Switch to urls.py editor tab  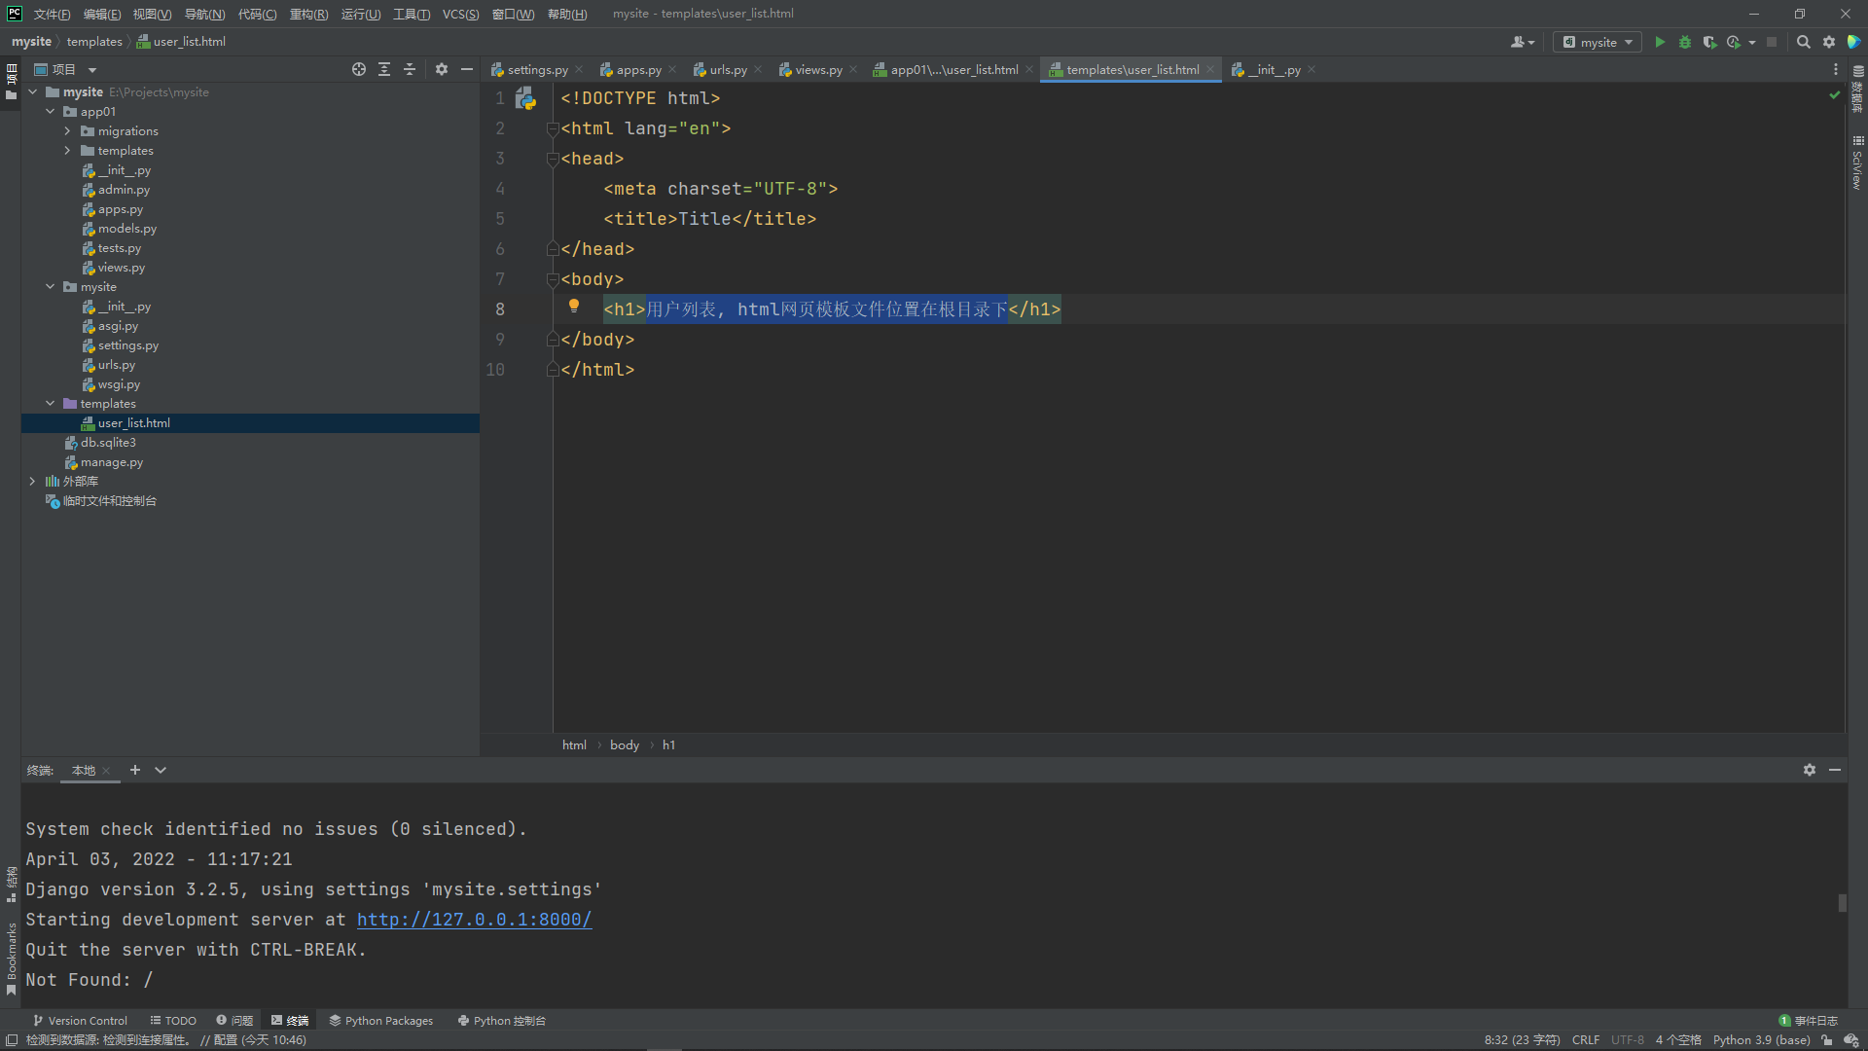(728, 69)
